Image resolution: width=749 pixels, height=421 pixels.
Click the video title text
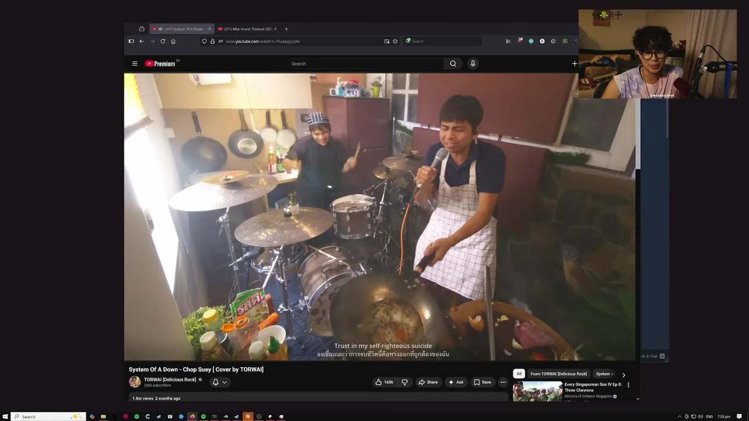point(196,370)
